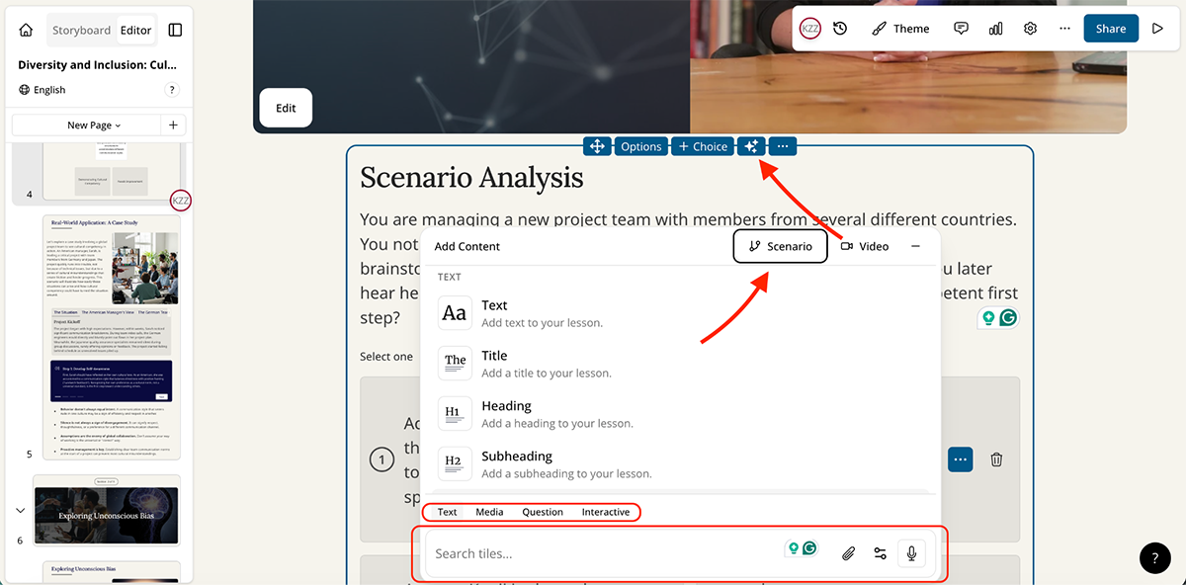Switch to the Interactive tab
The width and height of the screenshot is (1186, 585).
point(606,512)
